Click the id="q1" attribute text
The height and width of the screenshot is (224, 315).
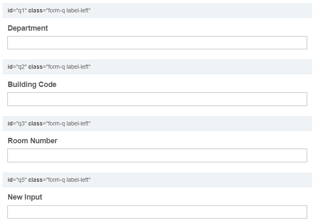point(17,10)
